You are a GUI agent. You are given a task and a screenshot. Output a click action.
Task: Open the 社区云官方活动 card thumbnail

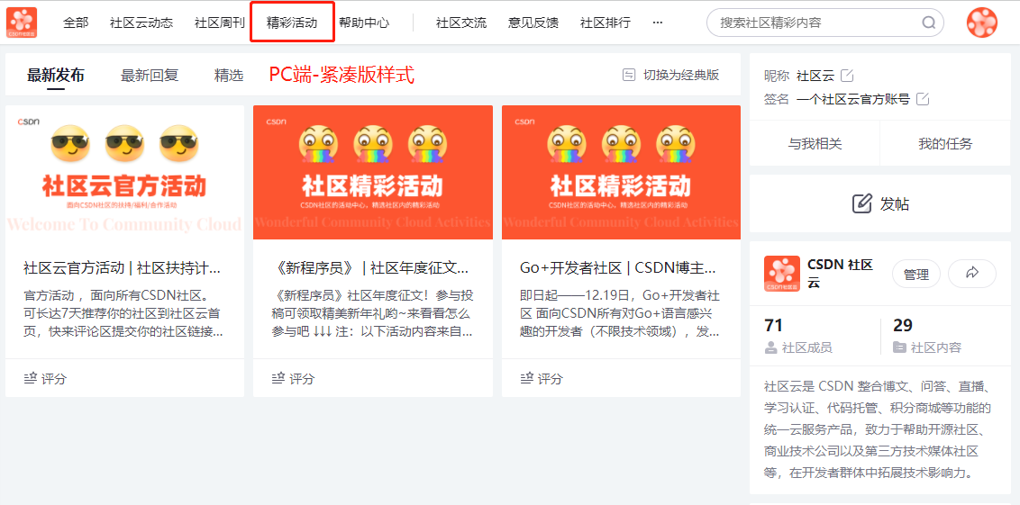[x=125, y=172]
